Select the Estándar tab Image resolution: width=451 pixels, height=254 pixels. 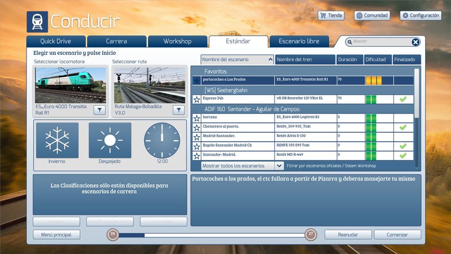coord(238,41)
